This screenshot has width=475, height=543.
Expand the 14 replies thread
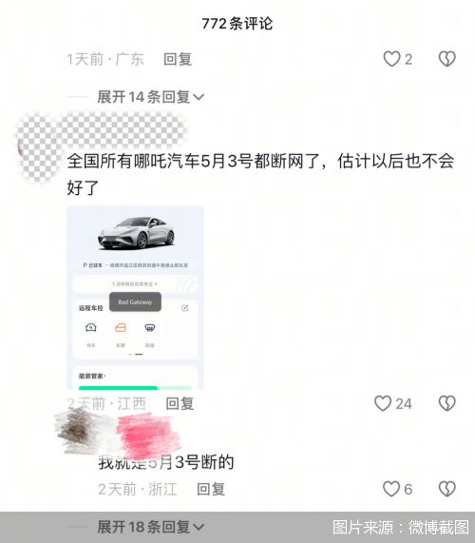pos(150,97)
